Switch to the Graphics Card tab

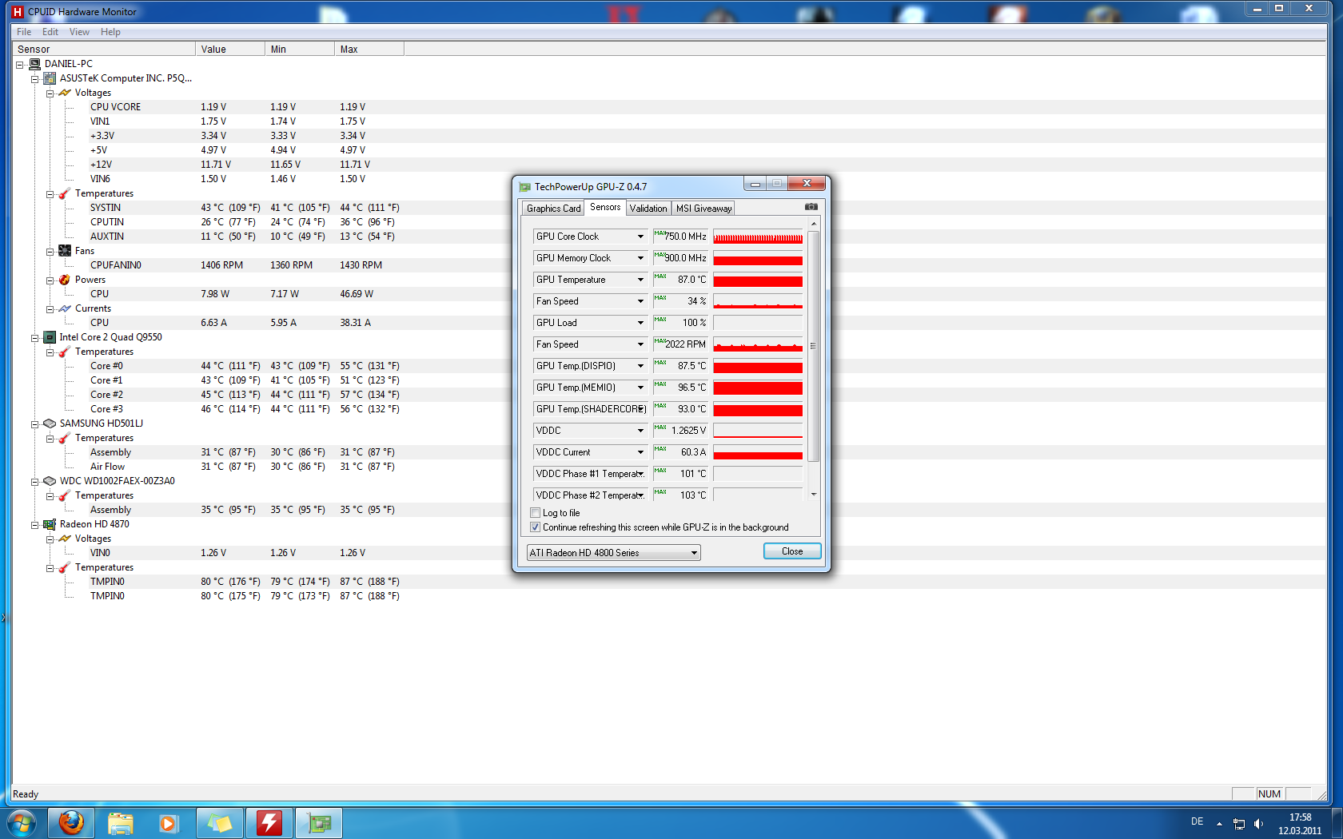pos(553,209)
